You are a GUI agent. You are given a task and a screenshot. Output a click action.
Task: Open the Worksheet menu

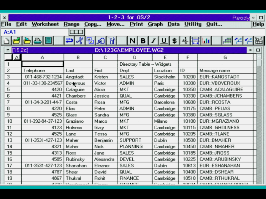pyautogui.click(x=45, y=24)
